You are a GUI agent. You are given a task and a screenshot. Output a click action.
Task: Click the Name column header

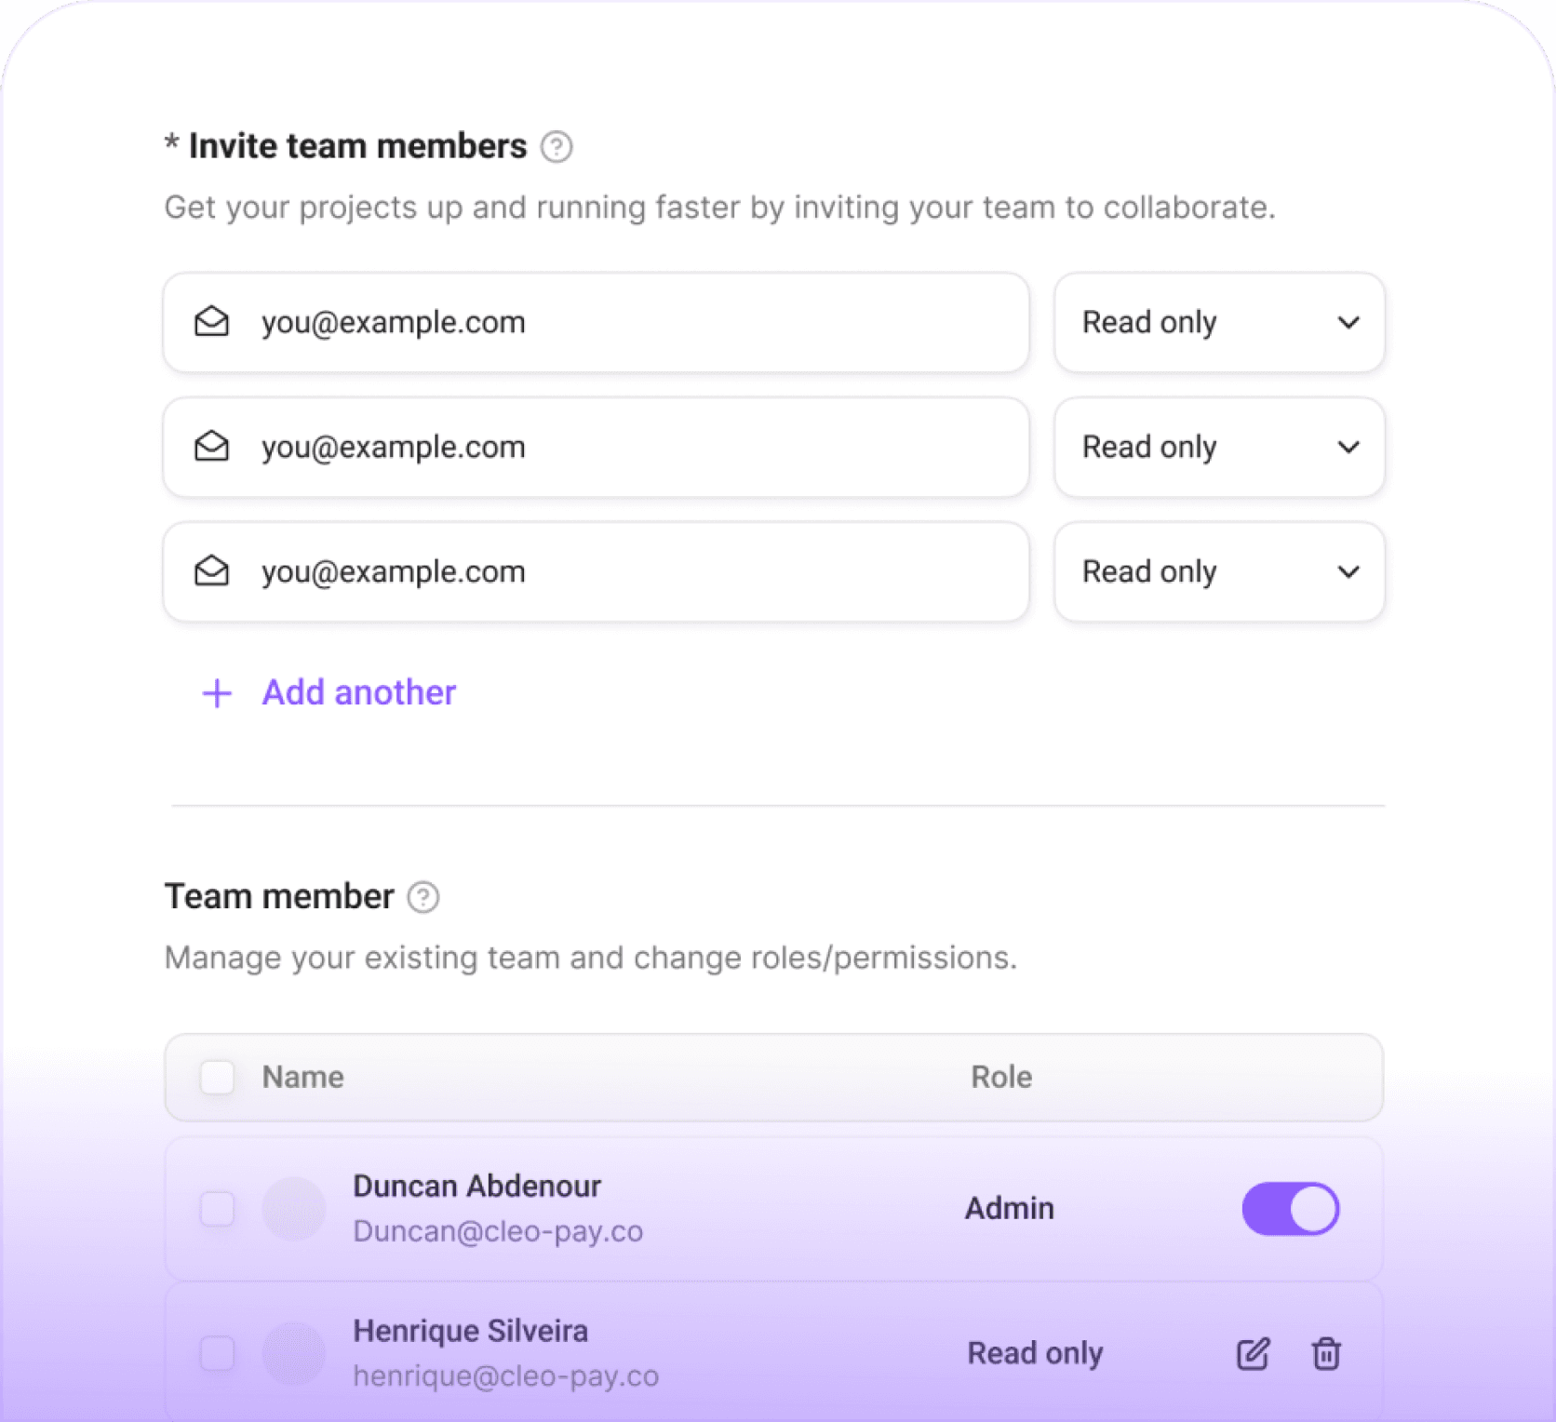click(302, 1078)
